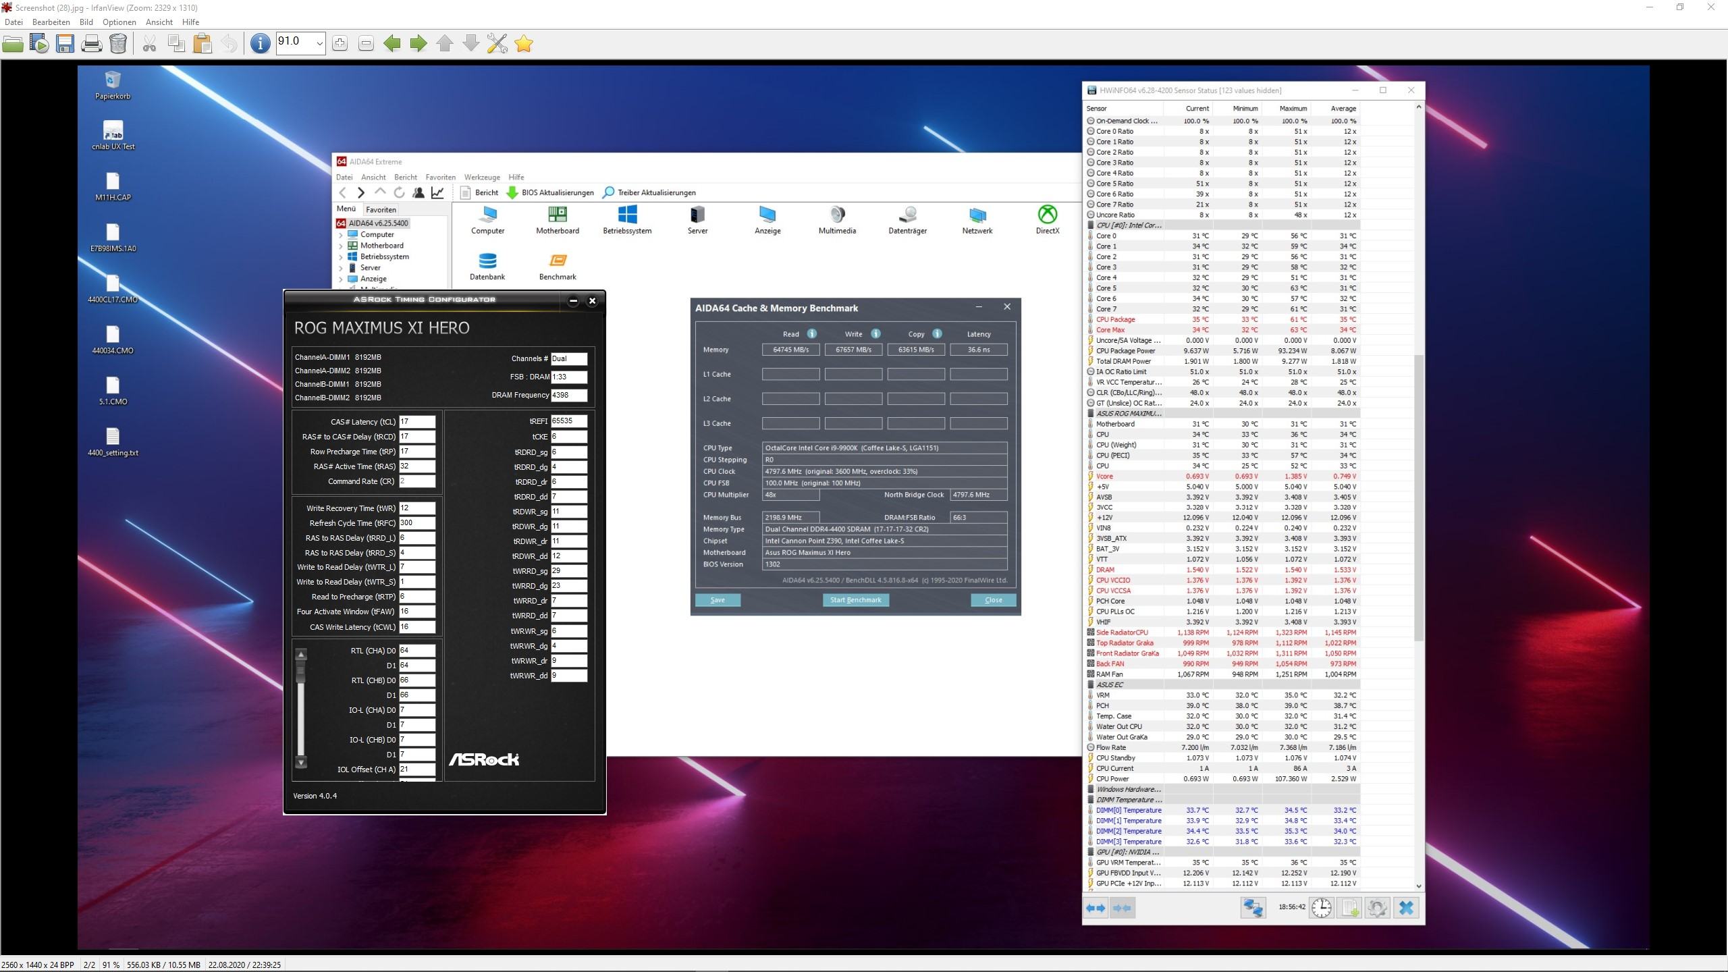Screen dimensions: 1728x972
Task: Open the zoom percentage dropdown showing 91.0
Action: (319, 44)
